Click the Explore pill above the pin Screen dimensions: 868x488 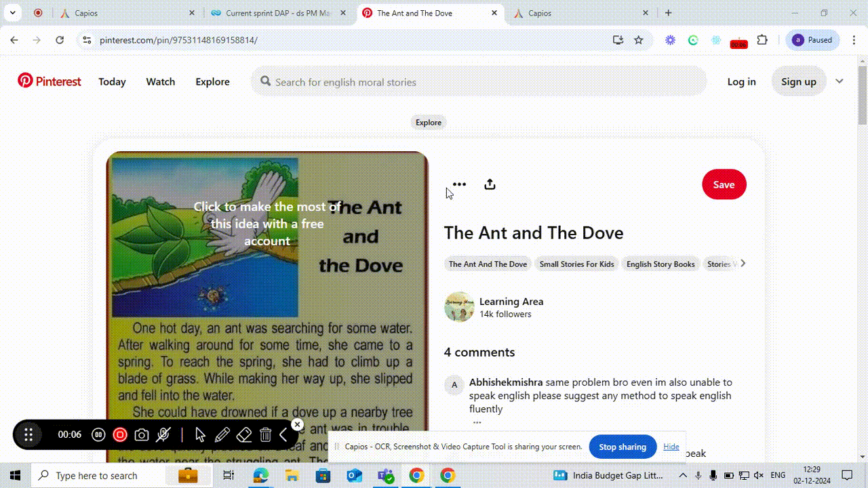(x=429, y=123)
